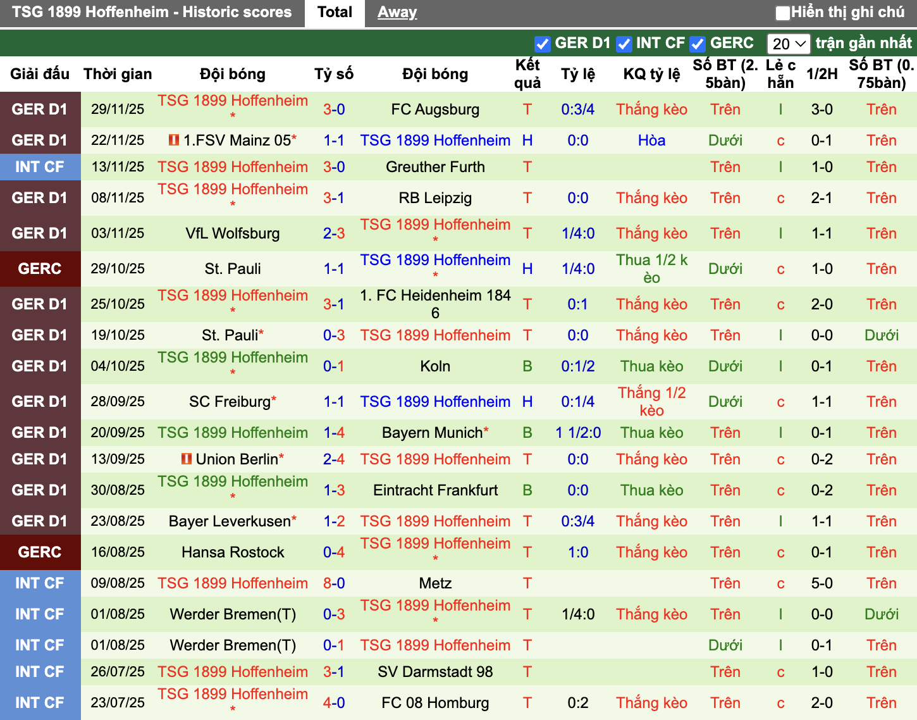Click Metz team name

(x=435, y=583)
